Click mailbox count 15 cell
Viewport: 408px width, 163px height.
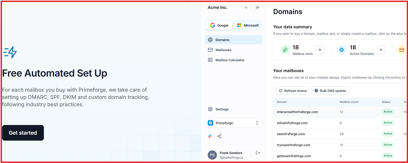(341, 145)
